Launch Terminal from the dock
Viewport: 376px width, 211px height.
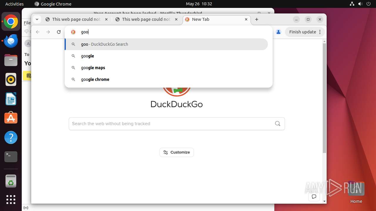click(11, 156)
